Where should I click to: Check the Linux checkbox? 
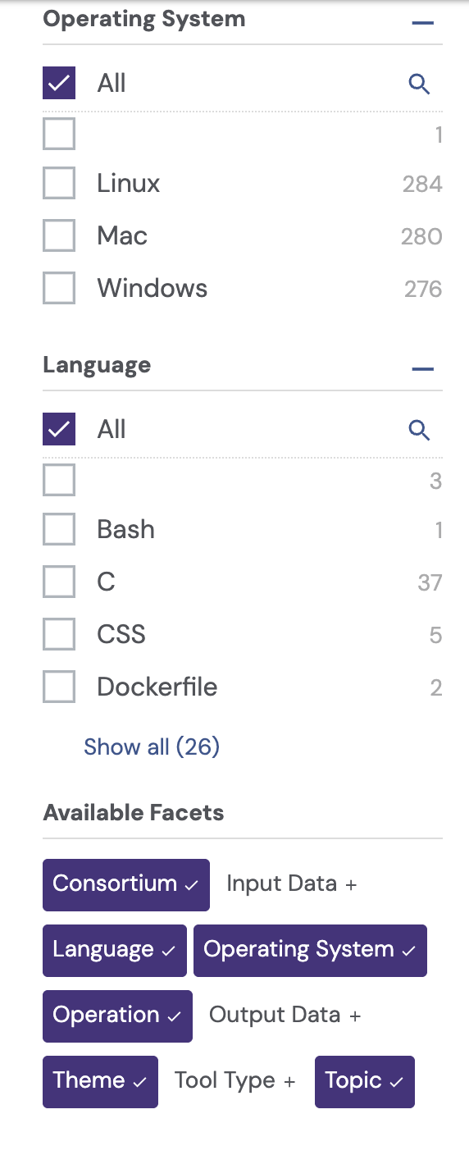click(x=59, y=183)
